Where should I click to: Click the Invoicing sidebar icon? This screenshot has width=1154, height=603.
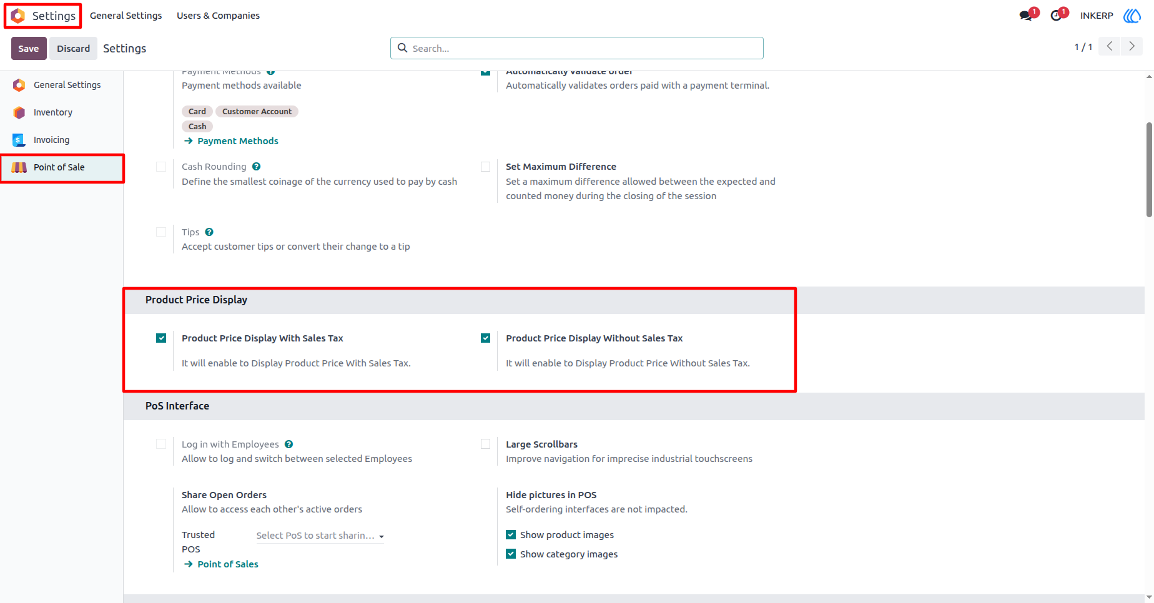tap(19, 140)
